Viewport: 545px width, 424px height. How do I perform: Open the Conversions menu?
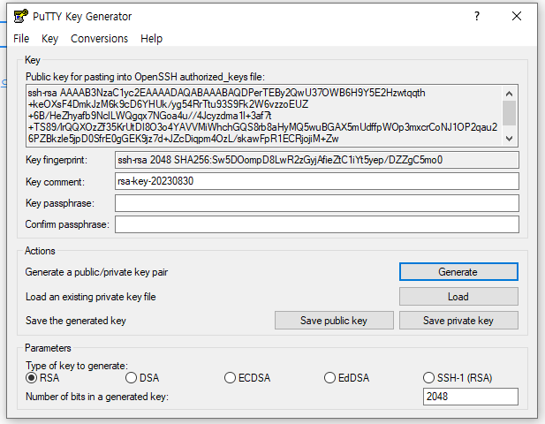tap(100, 38)
